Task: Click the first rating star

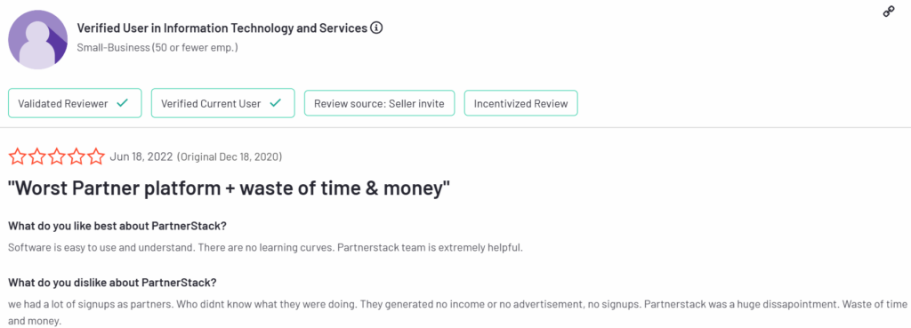Action: (18, 156)
